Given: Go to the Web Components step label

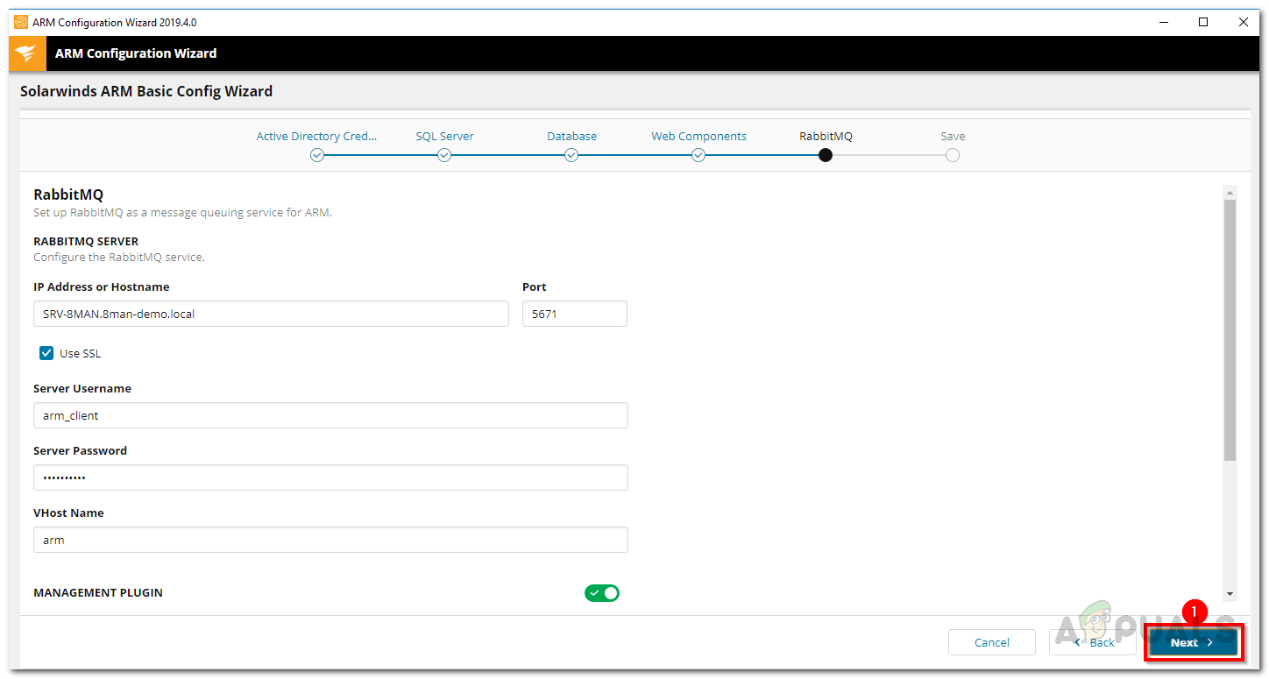Looking at the screenshot, I should coord(698,136).
